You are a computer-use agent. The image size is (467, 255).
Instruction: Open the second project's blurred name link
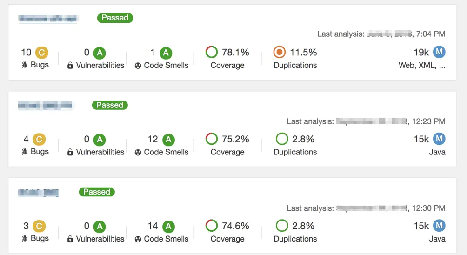click(46, 106)
